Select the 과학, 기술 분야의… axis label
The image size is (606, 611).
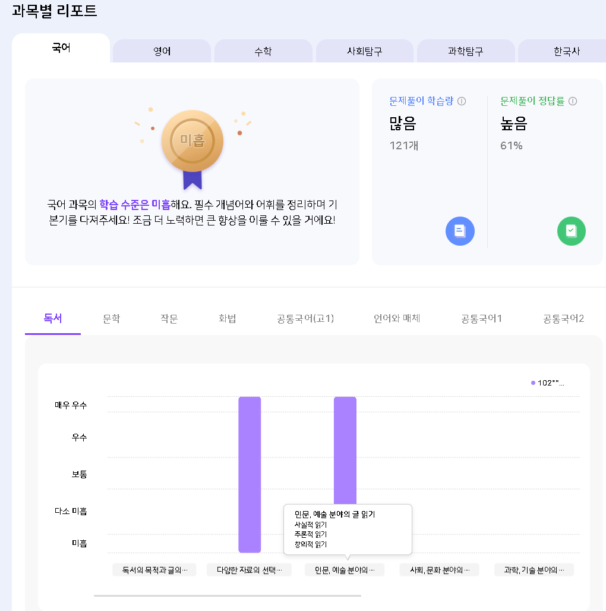[x=534, y=570]
